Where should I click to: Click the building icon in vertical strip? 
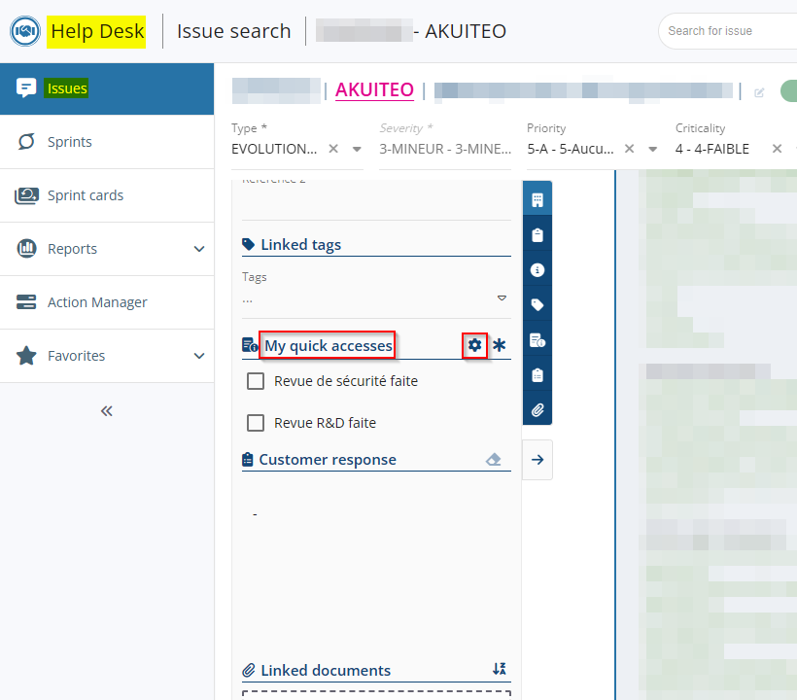pos(537,200)
